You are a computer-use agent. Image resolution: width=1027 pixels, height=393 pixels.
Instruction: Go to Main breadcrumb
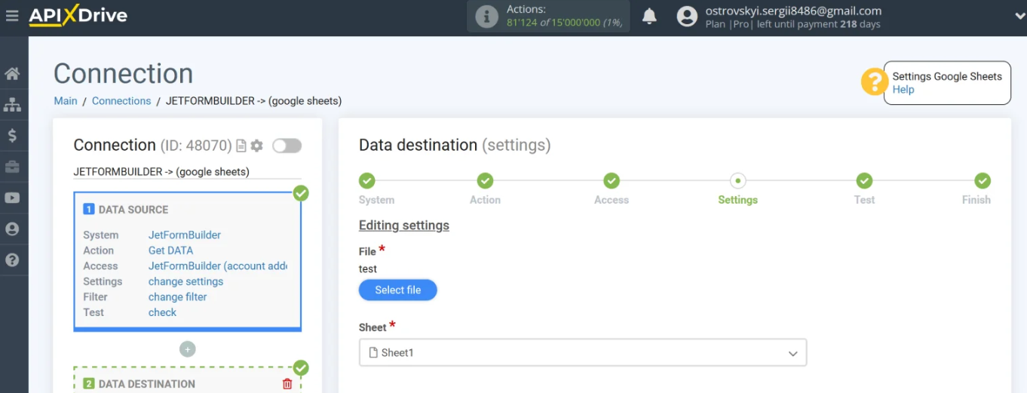point(66,100)
